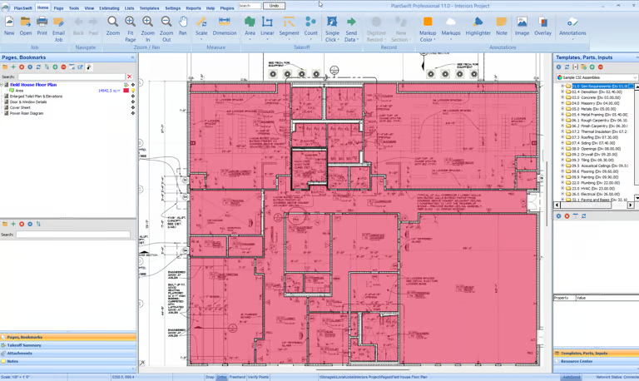Toggle AutoScroll in status bar
The height and width of the screenshot is (381, 639).
(x=571, y=377)
